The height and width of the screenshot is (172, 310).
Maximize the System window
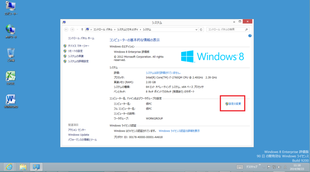pos(240,22)
